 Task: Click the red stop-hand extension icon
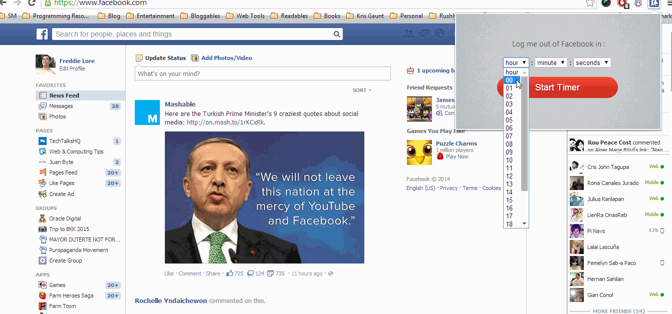click(x=623, y=3)
